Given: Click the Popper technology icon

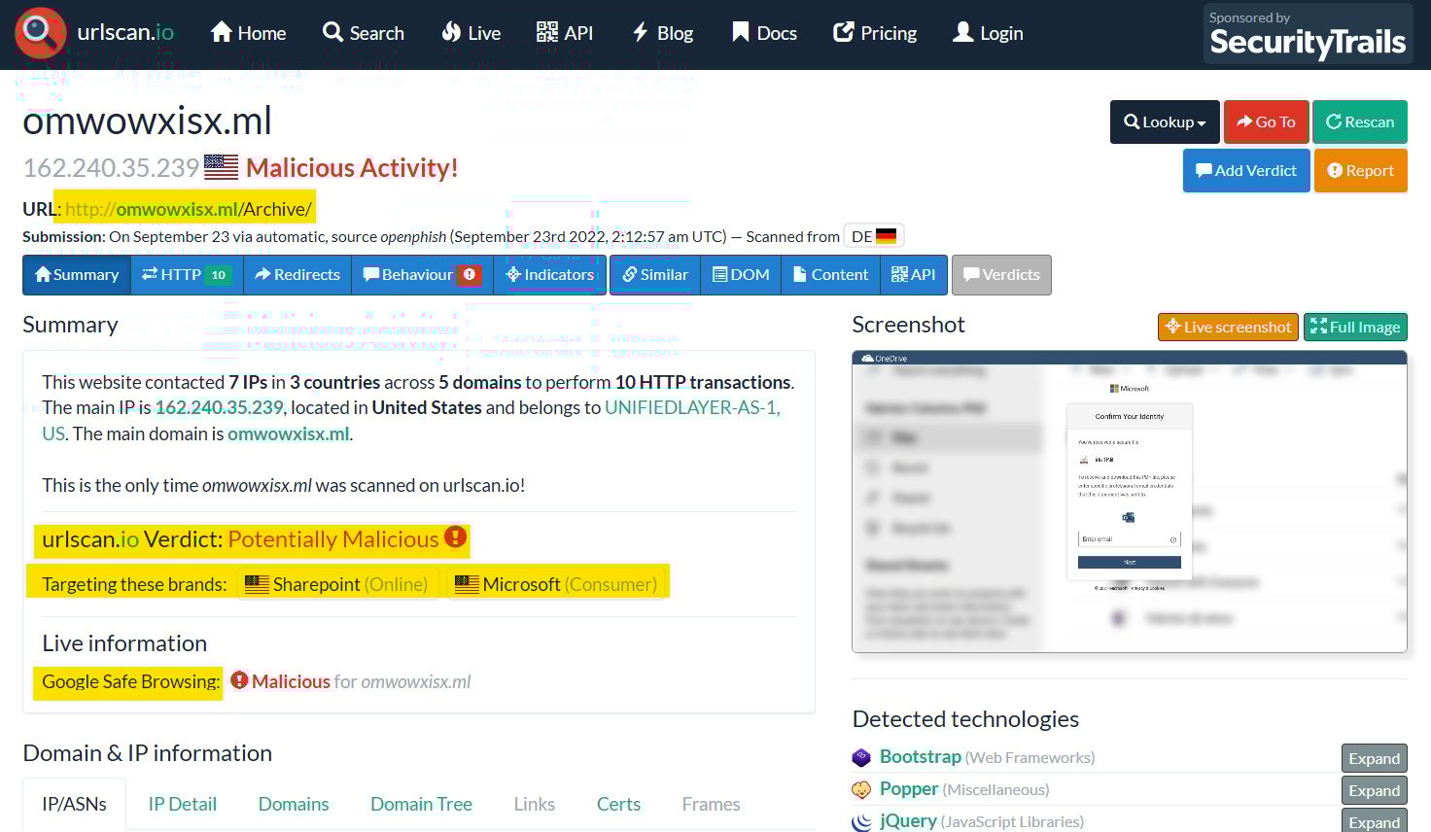Looking at the screenshot, I should 861,789.
